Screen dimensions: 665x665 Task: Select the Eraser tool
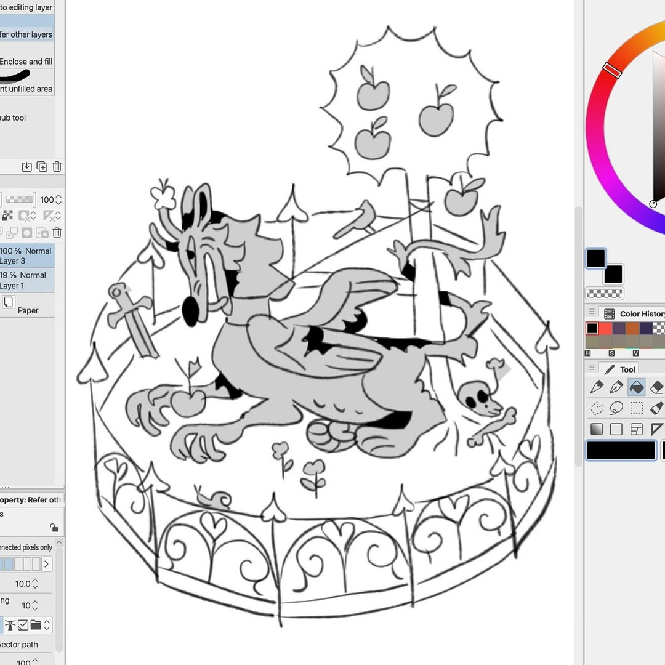tap(656, 387)
